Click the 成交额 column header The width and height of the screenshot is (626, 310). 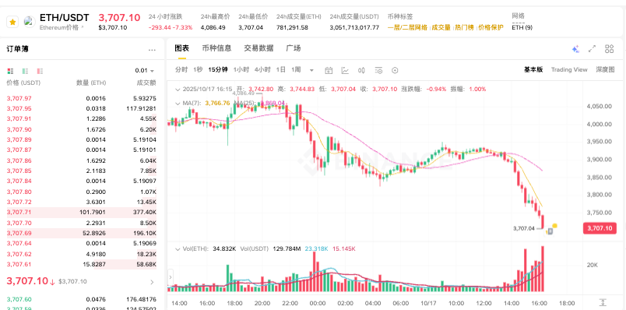146,83
